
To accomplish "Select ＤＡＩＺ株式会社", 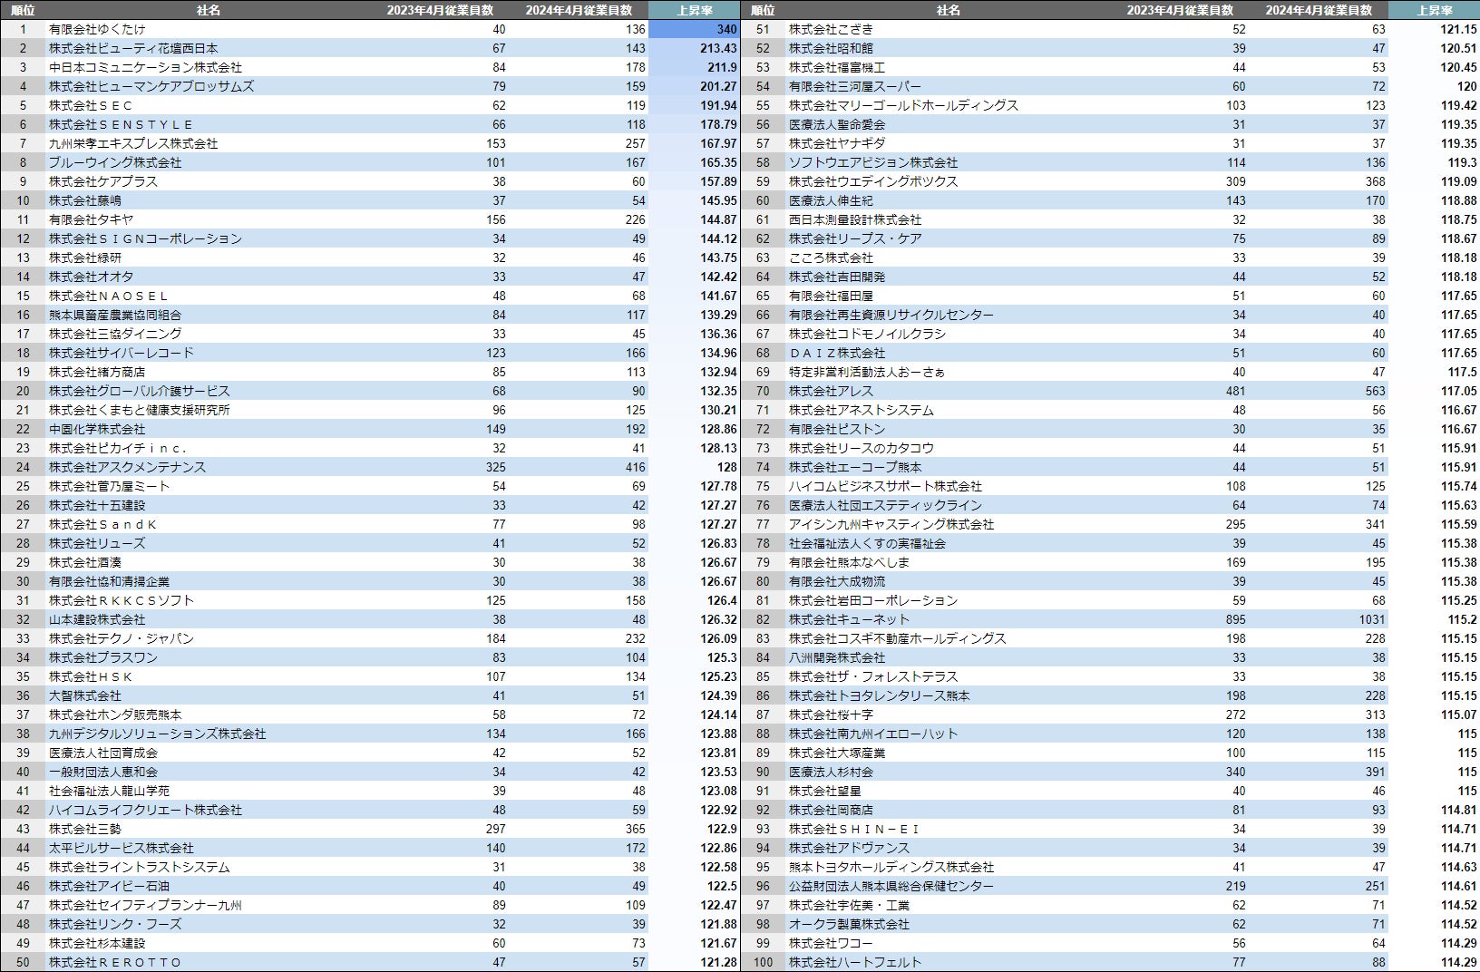I will (x=837, y=353).
